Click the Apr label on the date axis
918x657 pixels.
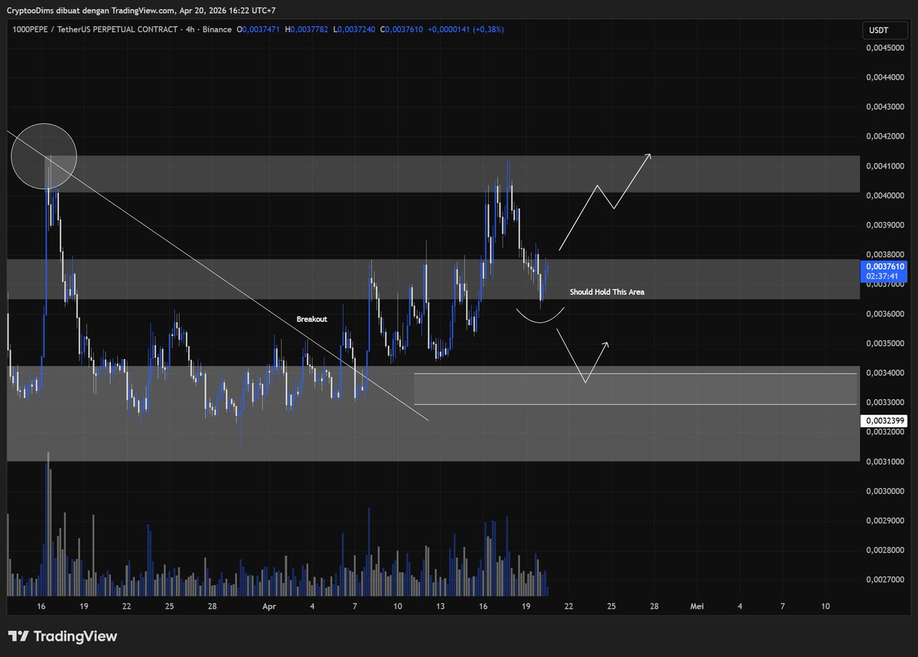pos(269,606)
